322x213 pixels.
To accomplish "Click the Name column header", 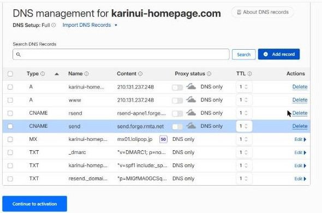I will coord(75,74).
